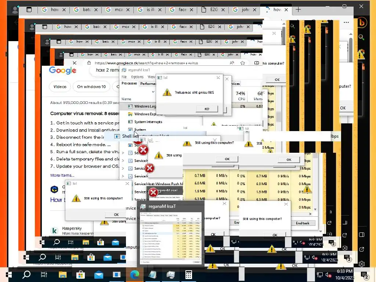The width and height of the screenshot is (376, 282).
Task: Click the mirrored 'KO' button in lol dialog
Action: point(207,109)
